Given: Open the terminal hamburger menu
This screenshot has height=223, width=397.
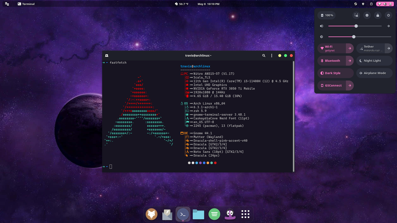Looking at the screenshot, I should point(272,55).
